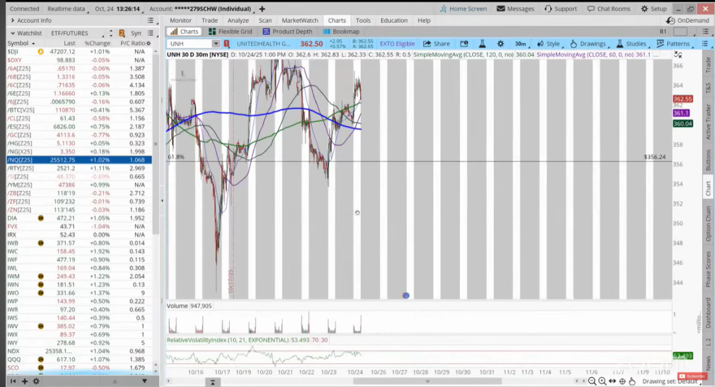The image size is (715, 387).
Task: Open Support
Action: click(x=561, y=9)
